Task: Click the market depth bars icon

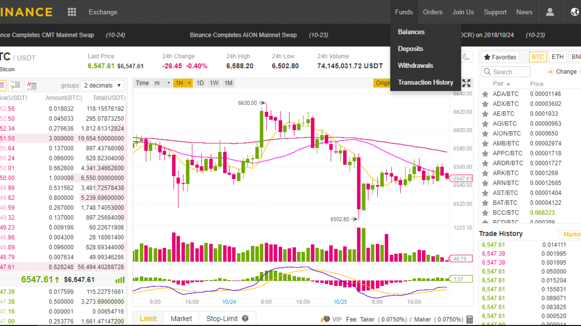Action: click(x=120, y=280)
